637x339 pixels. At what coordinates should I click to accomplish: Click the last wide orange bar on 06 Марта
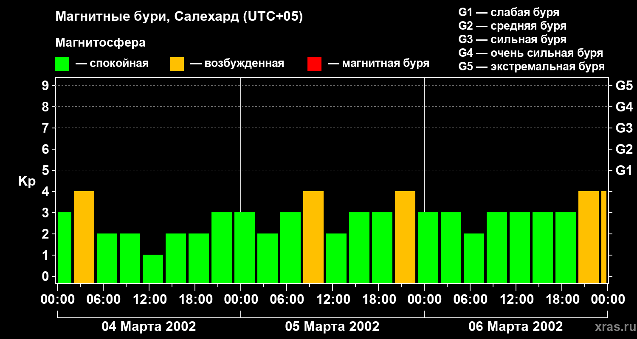click(x=589, y=237)
